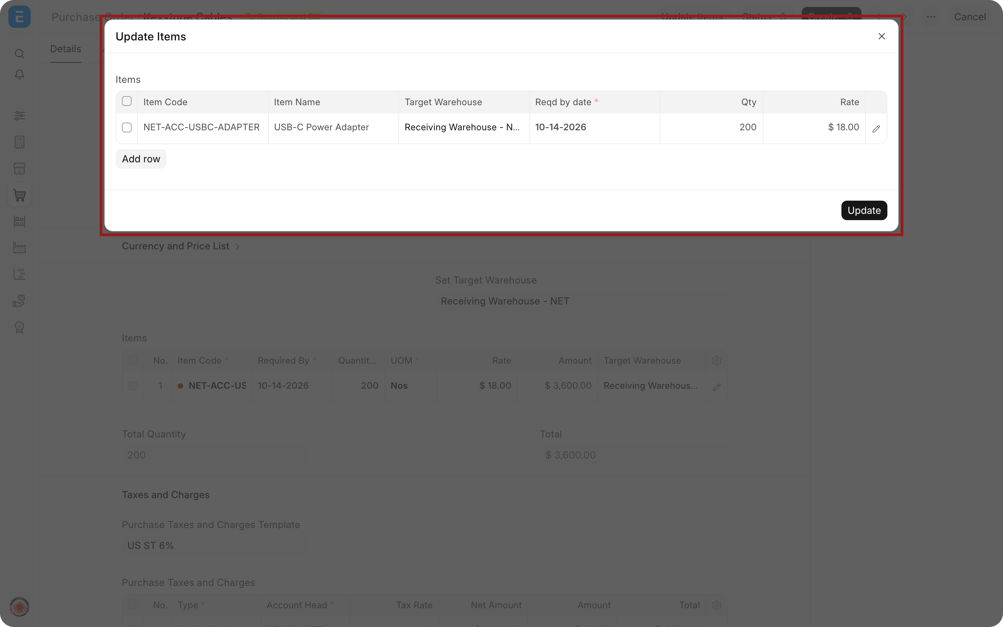Open the projects icon in sidebar
Viewport: 1003px width, 627px height.
tap(20, 274)
